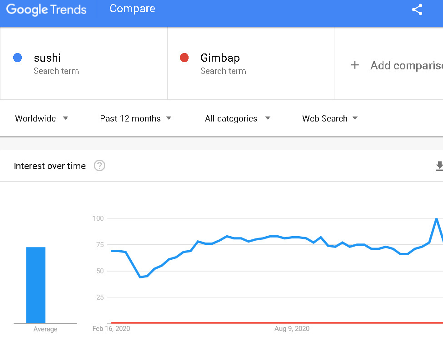Click the Aug 9, 2020 axis label

pos(292,328)
